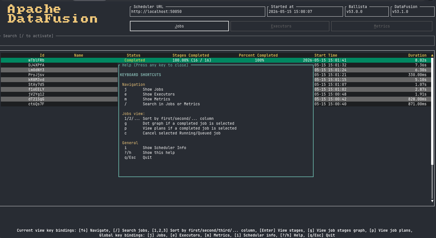Click start time 05-15 15:01:07

330,84
